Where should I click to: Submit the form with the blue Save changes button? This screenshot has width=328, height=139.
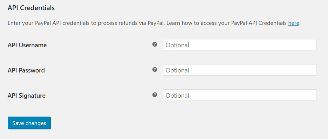click(x=29, y=123)
